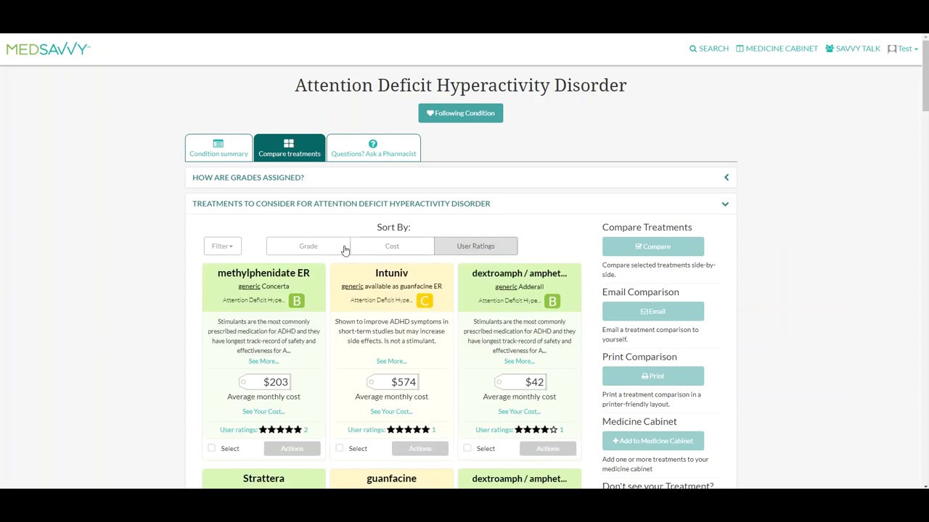Click the grade B badge on methylphenidate ER

296,300
